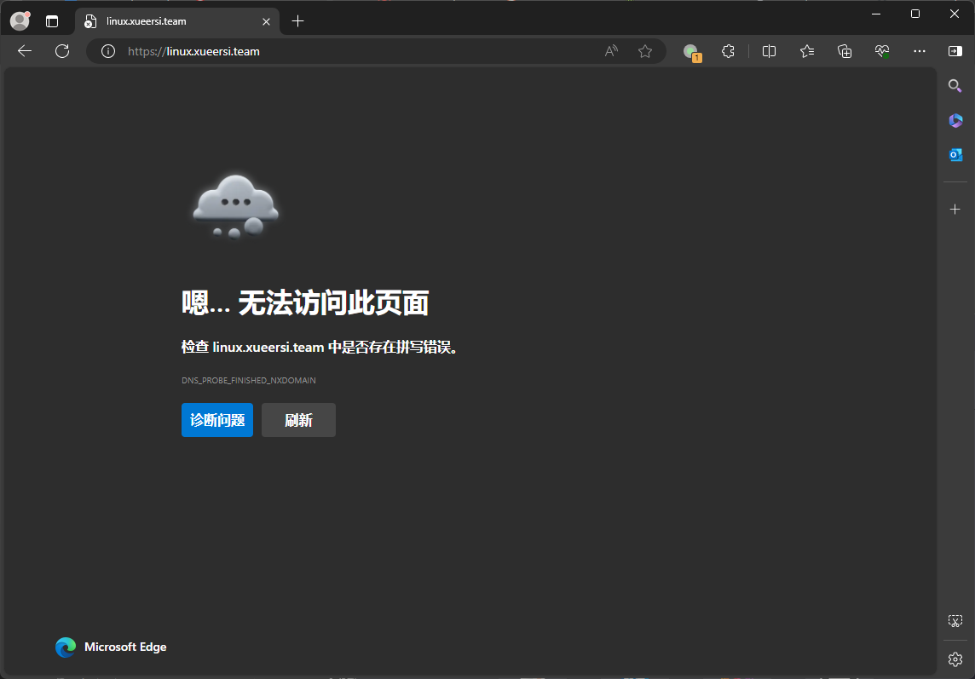Screen dimensions: 975x679
Task: View site information icon in address bar
Action: (x=108, y=52)
